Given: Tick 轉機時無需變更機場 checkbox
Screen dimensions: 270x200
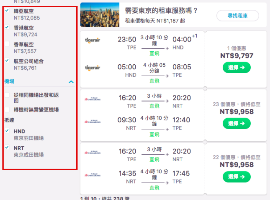Looking at the screenshot, I should pos(7,109).
